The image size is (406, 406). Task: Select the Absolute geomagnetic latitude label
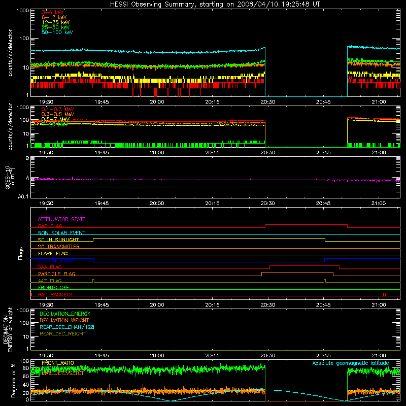[351, 363]
